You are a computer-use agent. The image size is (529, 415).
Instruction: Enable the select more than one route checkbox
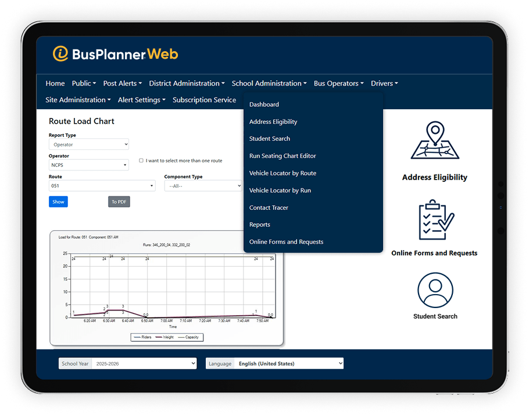tap(141, 160)
